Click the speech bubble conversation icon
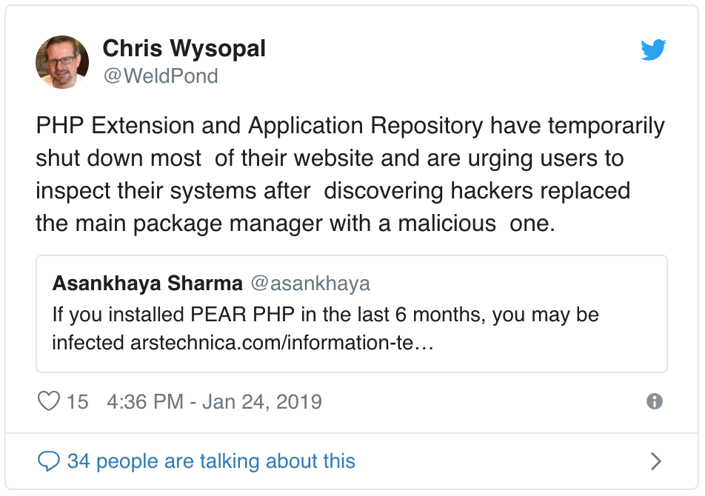Image resolution: width=705 pixels, height=496 pixels. point(49,462)
